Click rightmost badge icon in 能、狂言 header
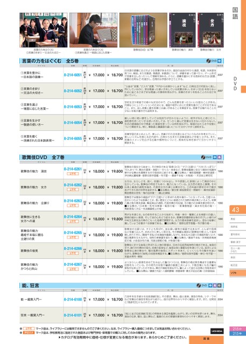Image resolution: width=246 pixels, height=344 pixels. pos(219,285)
